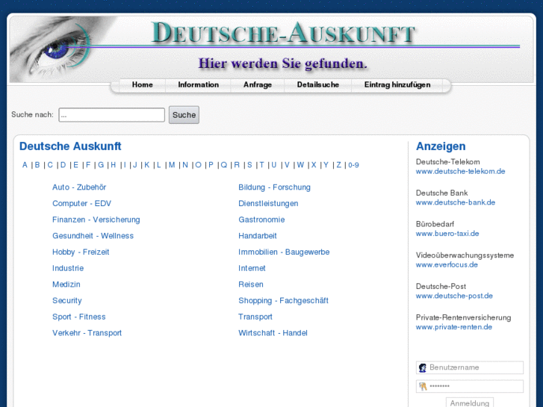
Task: Click the Anmeldung login button
Action: [x=470, y=403]
